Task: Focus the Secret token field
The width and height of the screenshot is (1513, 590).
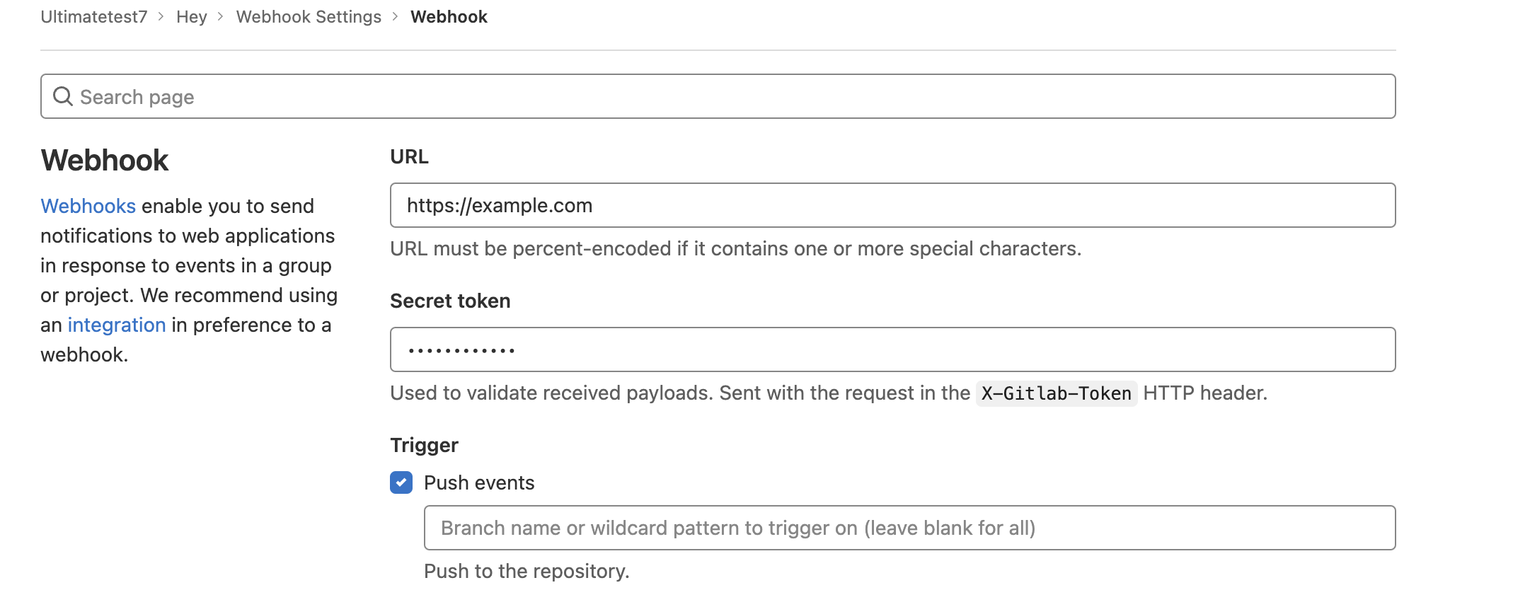Action: pos(892,349)
